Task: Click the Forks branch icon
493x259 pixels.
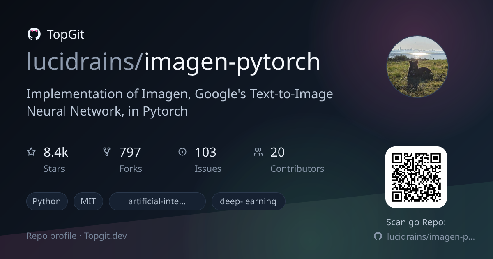Action: (x=107, y=152)
